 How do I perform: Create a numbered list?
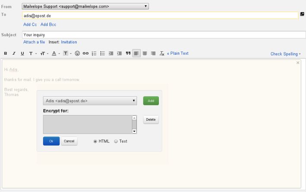pyautogui.click(x=94, y=53)
